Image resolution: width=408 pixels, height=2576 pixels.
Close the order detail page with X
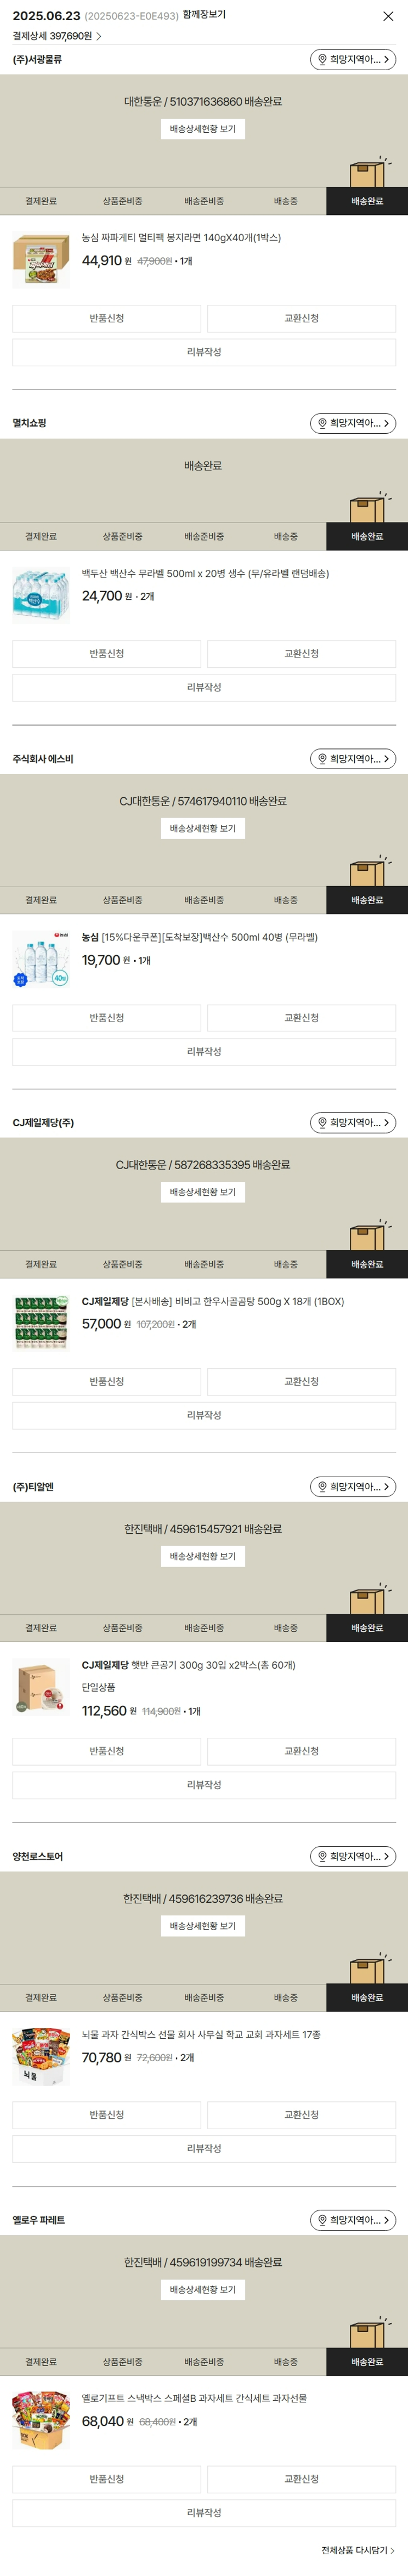[x=388, y=16]
